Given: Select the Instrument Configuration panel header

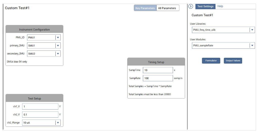Looking at the screenshot, I should coord(34,30).
